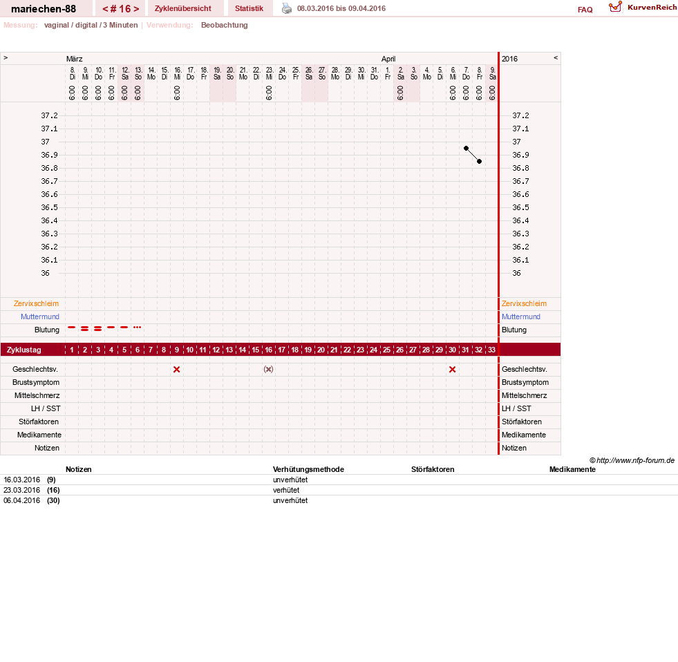Image resolution: width=678 pixels, height=662 pixels.
Task: Click the left Muttermund row label
Action: click(40, 316)
